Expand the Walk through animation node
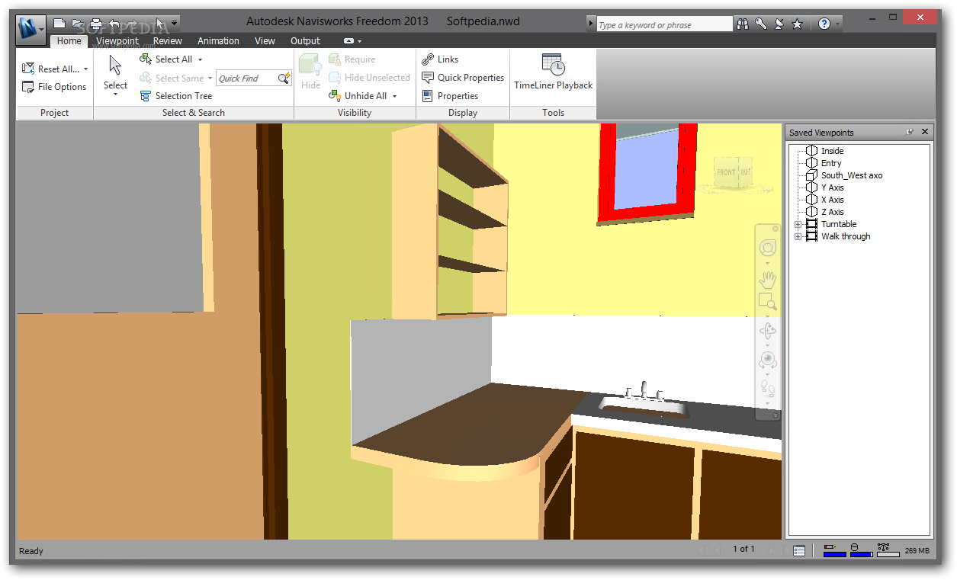Viewport: 957px width, 580px height. 798,236
